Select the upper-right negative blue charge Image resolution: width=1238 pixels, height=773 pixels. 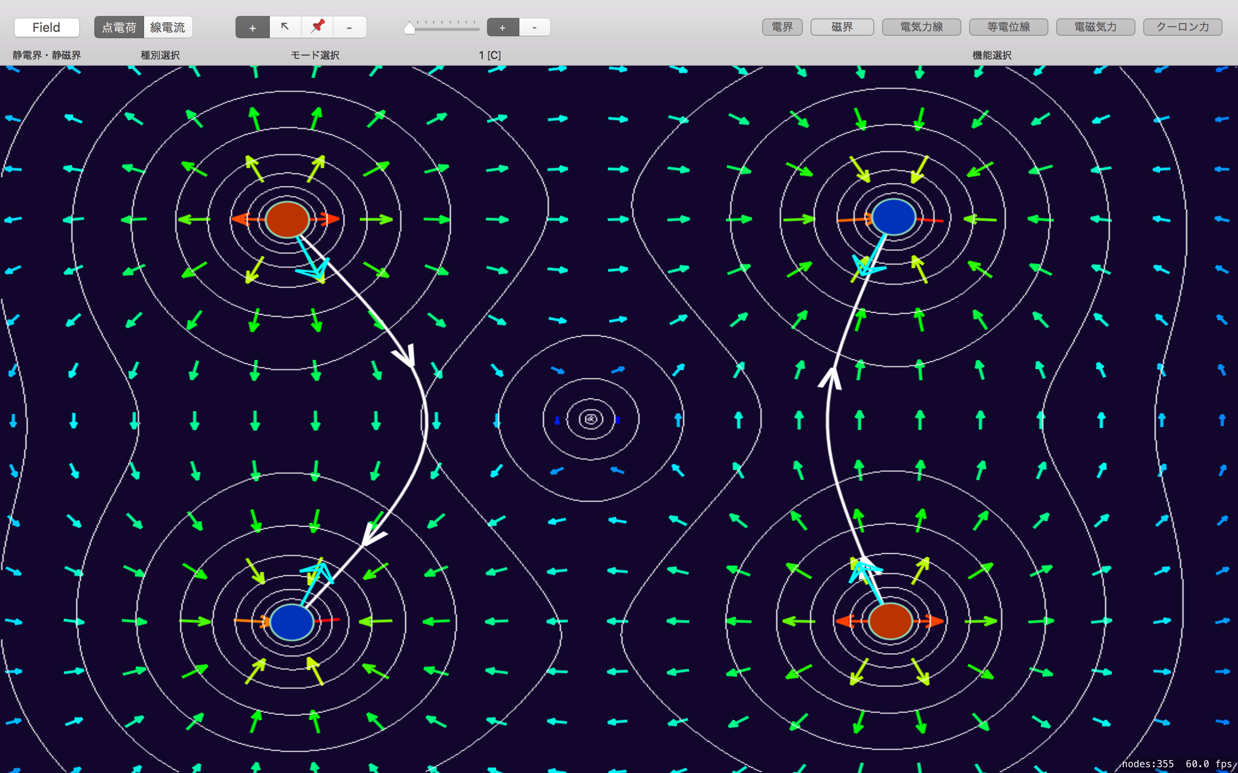pyautogui.click(x=894, y=217)
